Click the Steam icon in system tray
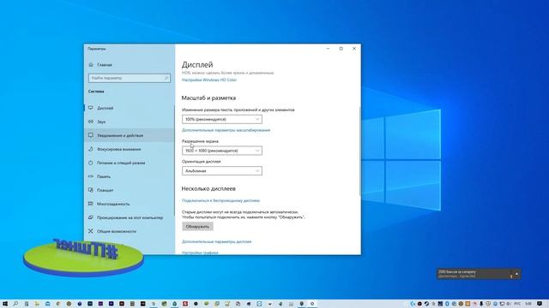Image resolution: width=549 pixels, height=308 pixels. click(x=426, y=304)
